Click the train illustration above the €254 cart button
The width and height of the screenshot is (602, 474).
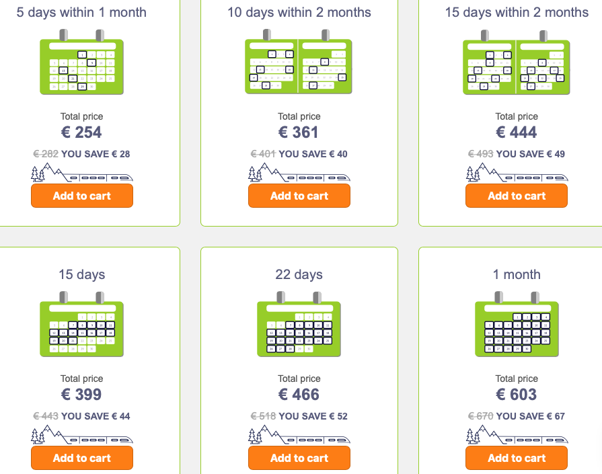(x=82, y=172)
